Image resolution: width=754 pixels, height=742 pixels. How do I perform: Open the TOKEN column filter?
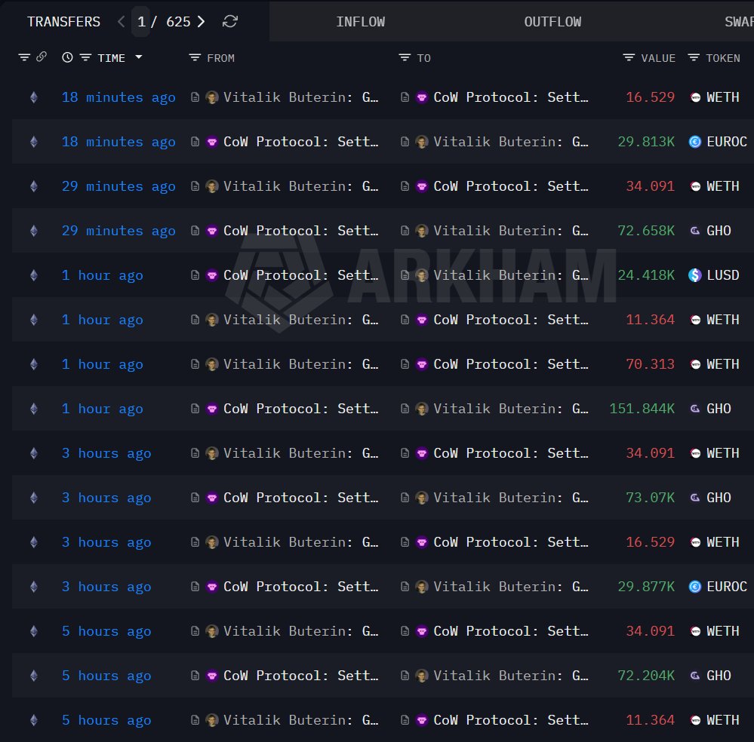click(694, 57)
